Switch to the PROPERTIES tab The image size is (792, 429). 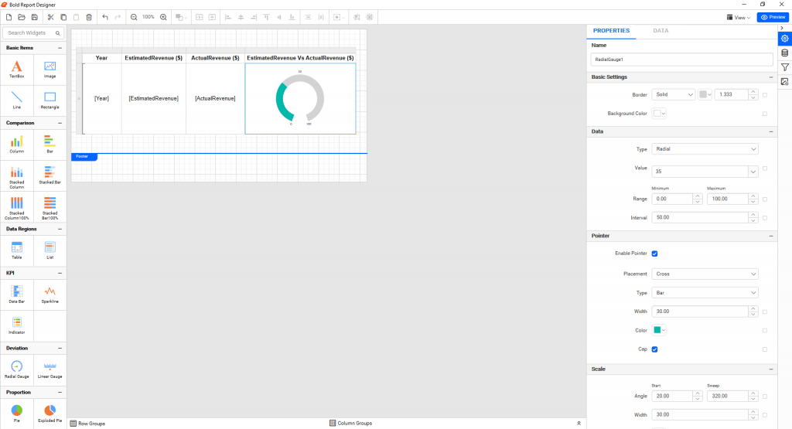pyautogui.click(x=611, y=31)
